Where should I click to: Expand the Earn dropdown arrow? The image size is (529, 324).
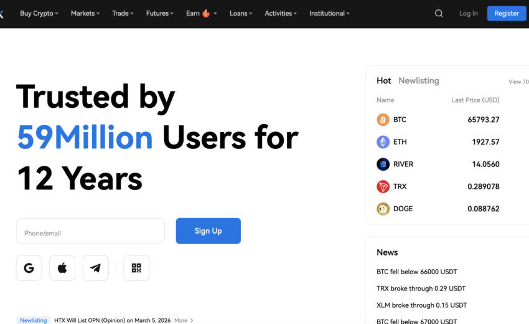[215, 14]
